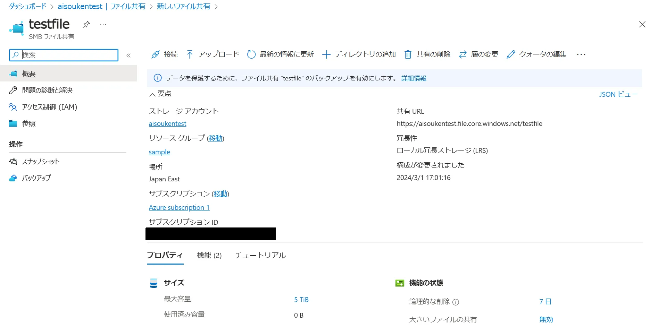Close the testfile blade
Screen dimensions: 650x327
[642, 24]
